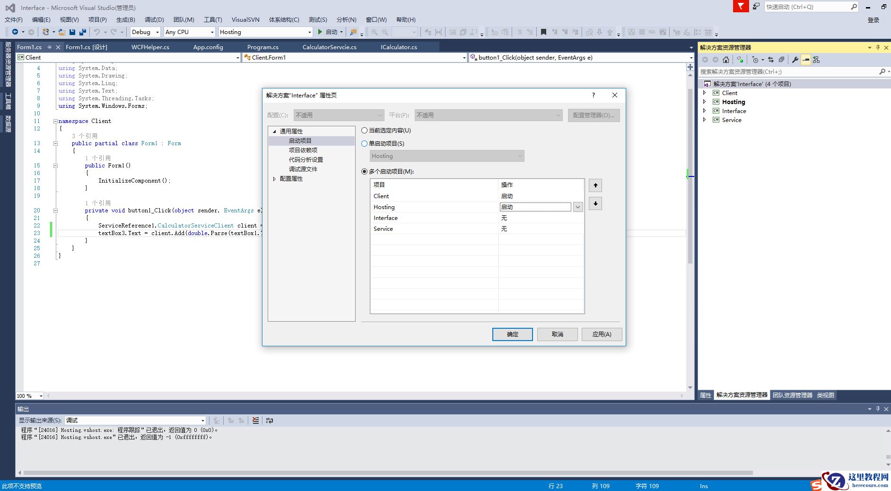Select the 当前选定内容 radio button
The image size is (891, 491).
(365, 131)
